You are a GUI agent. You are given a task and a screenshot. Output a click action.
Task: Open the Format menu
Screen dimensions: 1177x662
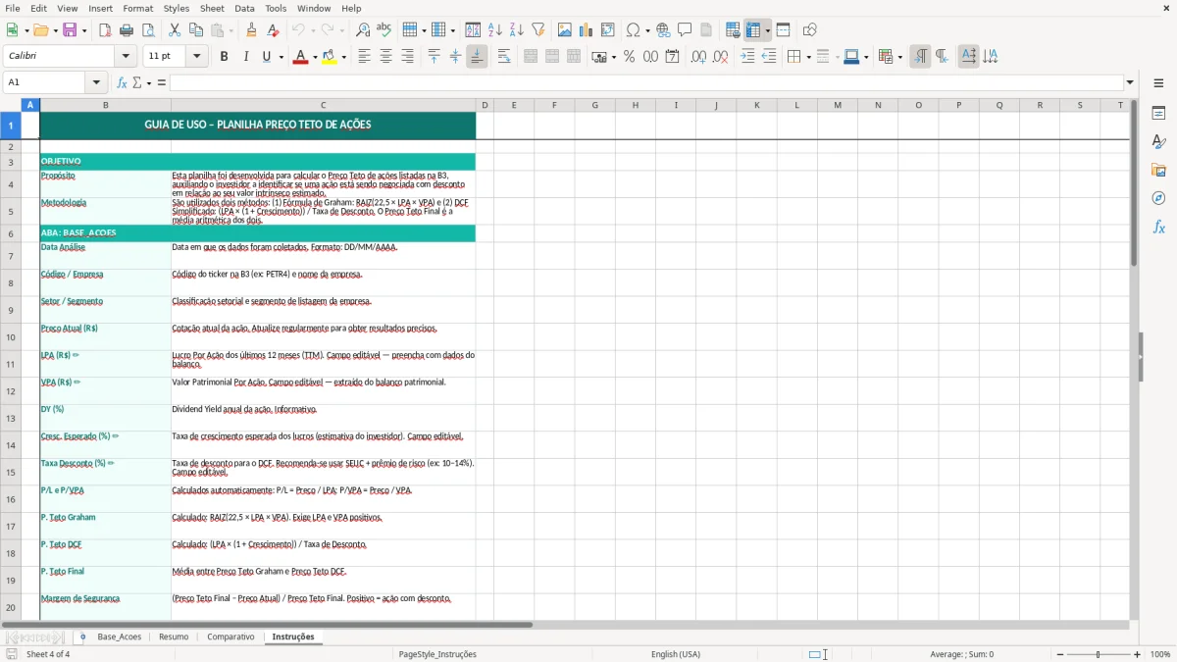coord(138,8)
